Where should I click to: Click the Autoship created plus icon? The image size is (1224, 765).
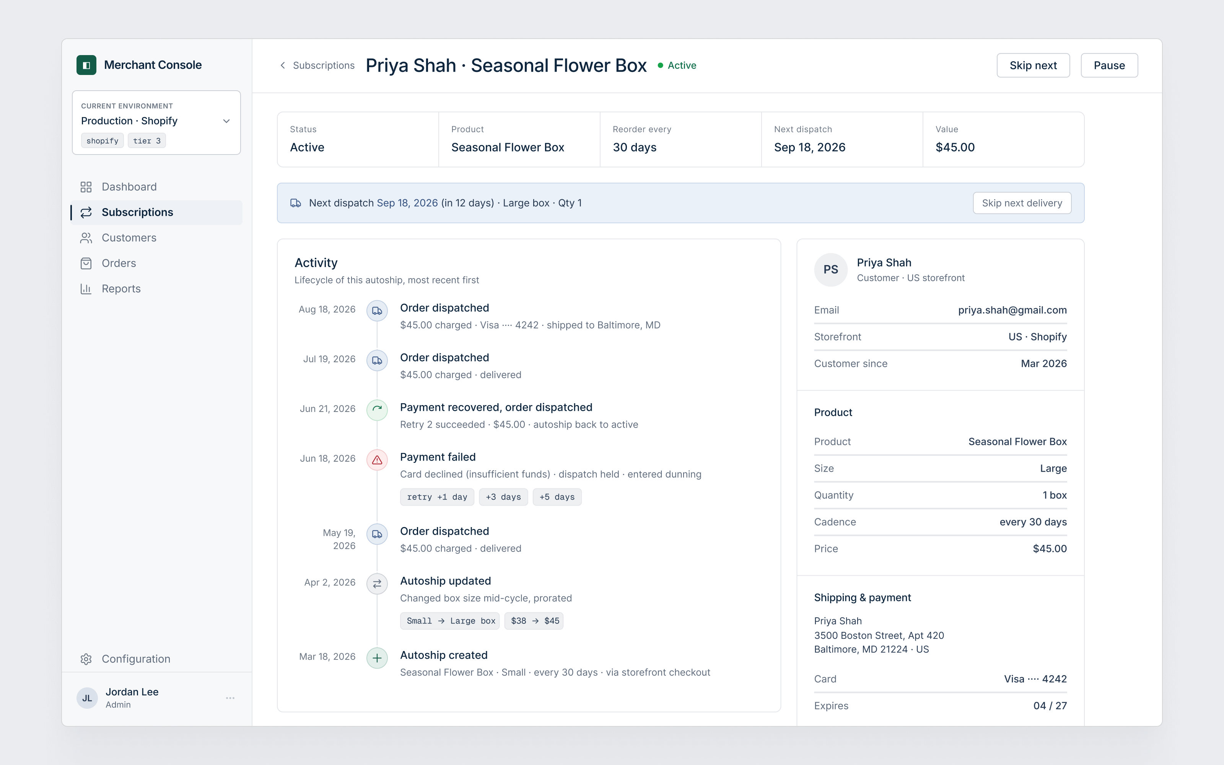[x=377, y=658]
